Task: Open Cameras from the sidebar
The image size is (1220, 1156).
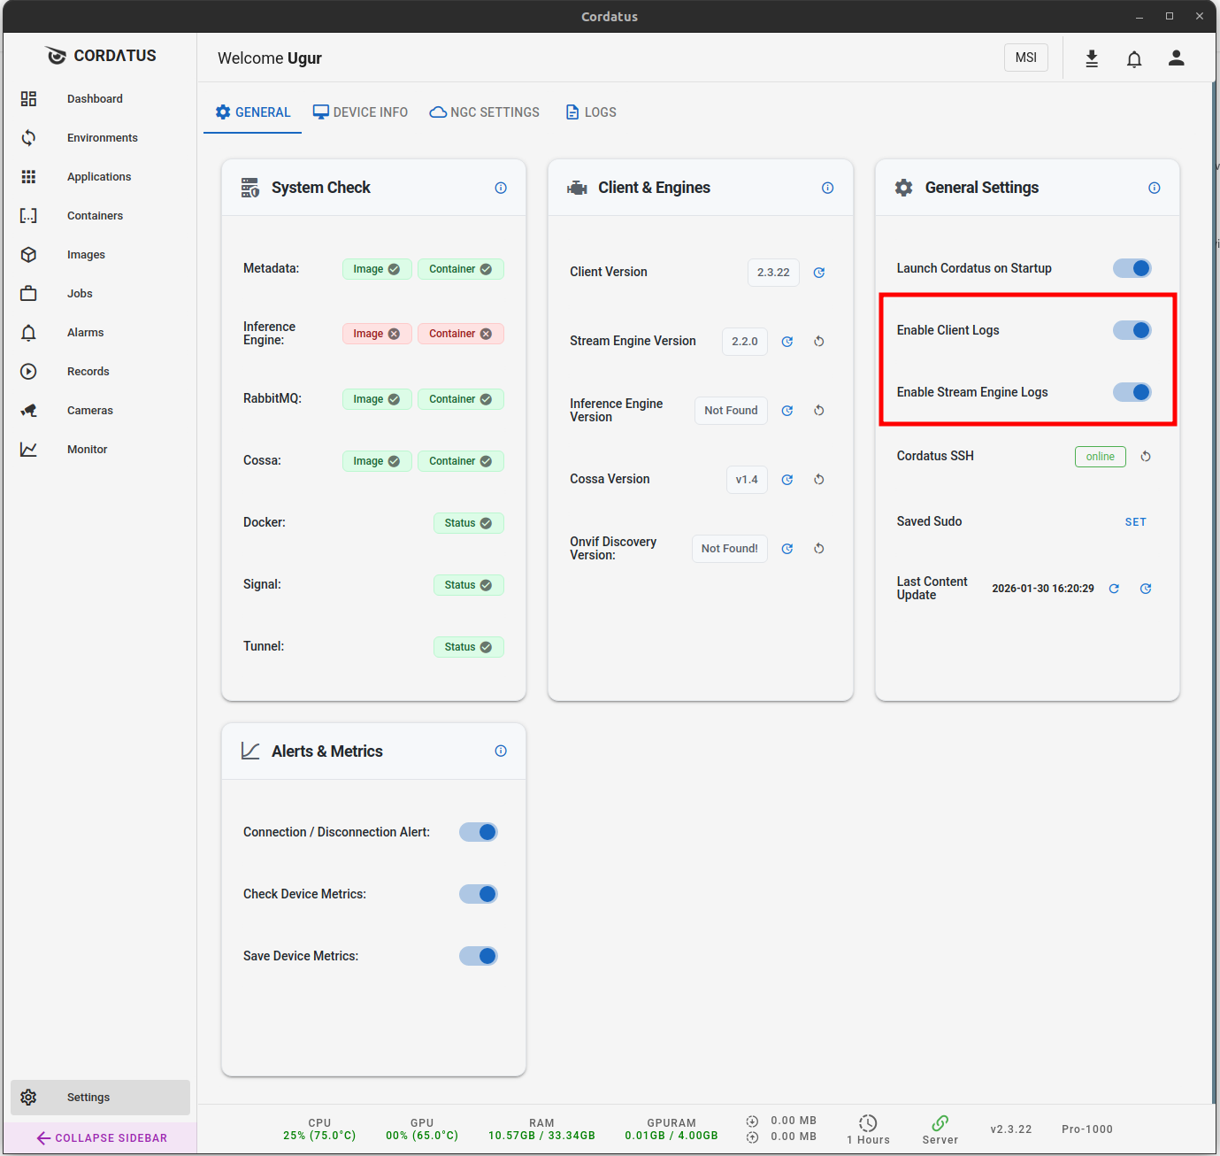Action: pos(89,411)
